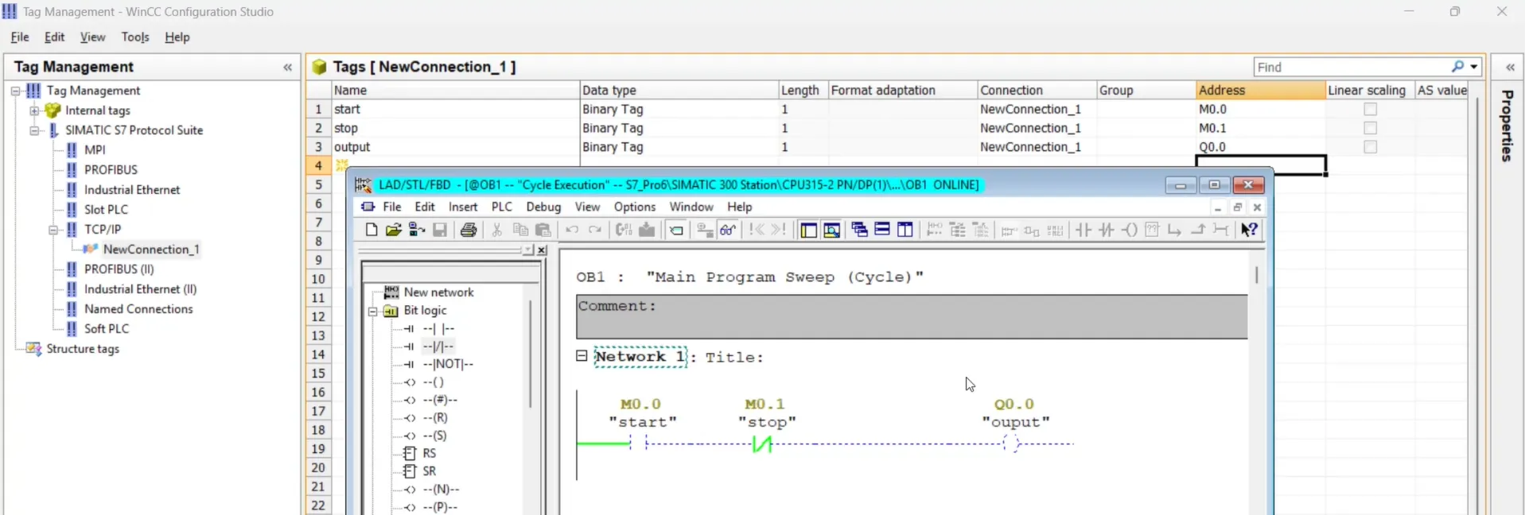
Task: Open File menu in WinCC Configuration Studio
Action: point(20,37)
